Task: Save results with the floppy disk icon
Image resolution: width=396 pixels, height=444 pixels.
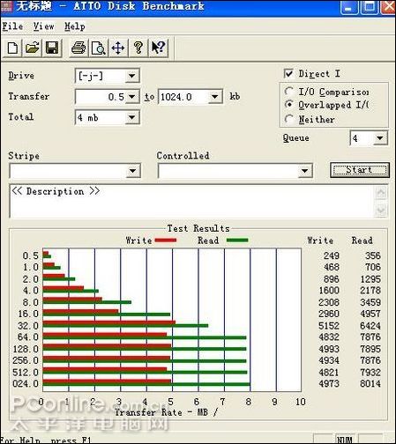Action: [52, 48]
